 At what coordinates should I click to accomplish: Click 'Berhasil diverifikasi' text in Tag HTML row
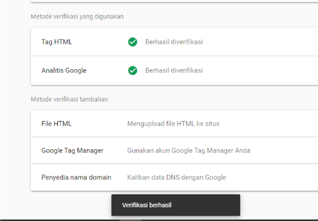coord(174,42)
